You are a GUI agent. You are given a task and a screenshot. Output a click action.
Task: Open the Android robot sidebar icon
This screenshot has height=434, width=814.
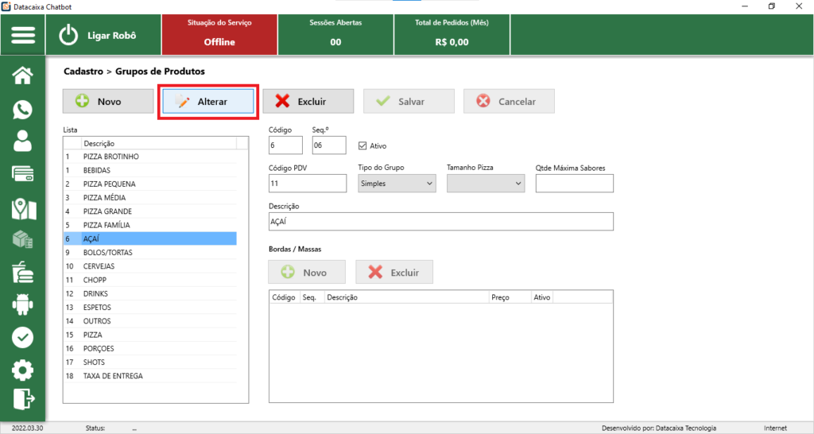pos(23,304)
